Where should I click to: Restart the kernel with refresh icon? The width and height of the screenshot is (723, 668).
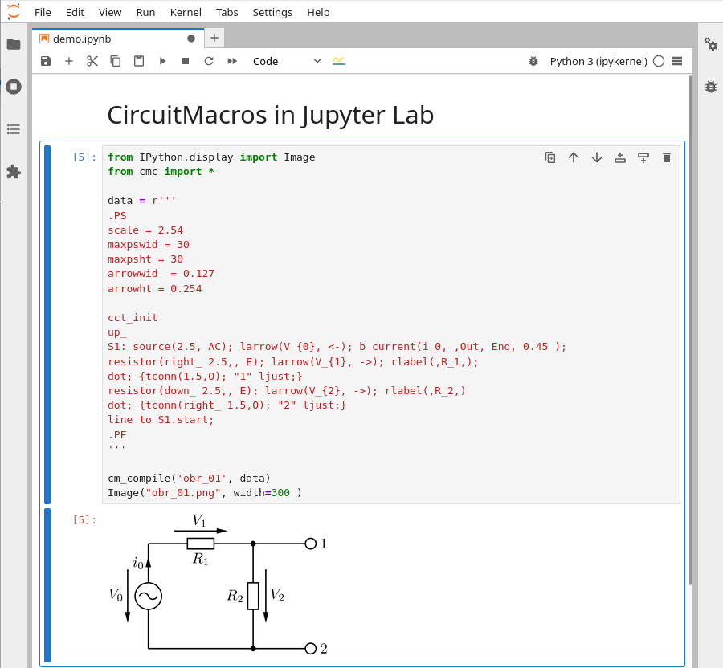(209, 61)
